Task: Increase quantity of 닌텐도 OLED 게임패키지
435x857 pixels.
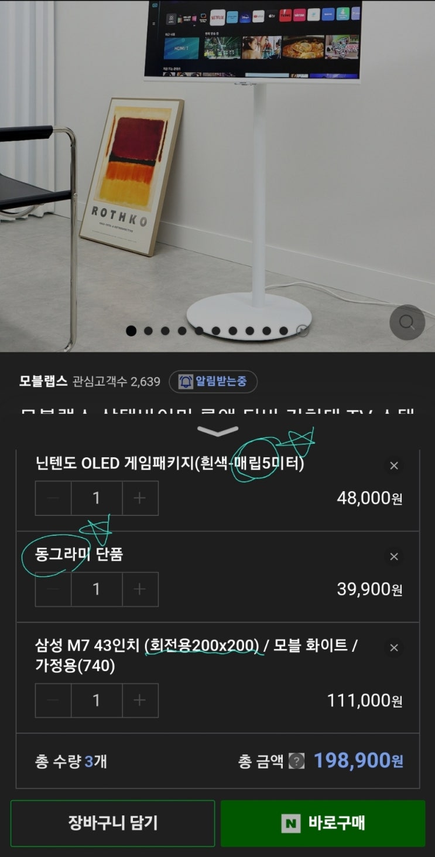Action: click(x=140, y=498)
